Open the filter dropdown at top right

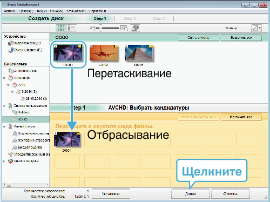[x=256, y=28]
